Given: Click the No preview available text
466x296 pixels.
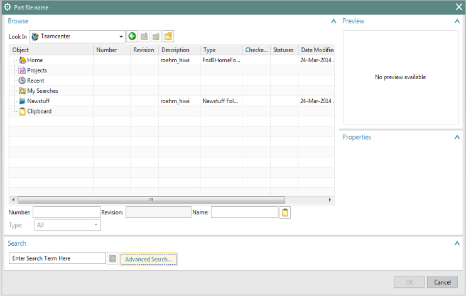Looking at the screenshot, I should (400, 77).
